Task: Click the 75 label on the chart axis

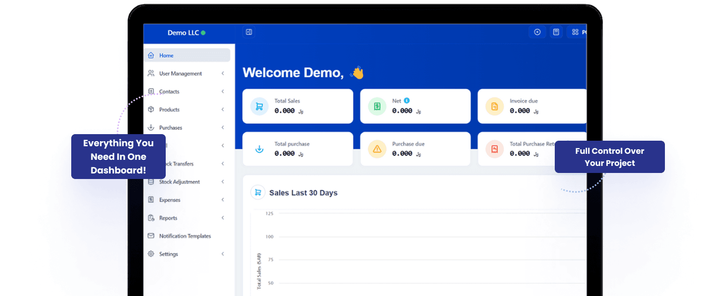Action: tap(270, 260)
